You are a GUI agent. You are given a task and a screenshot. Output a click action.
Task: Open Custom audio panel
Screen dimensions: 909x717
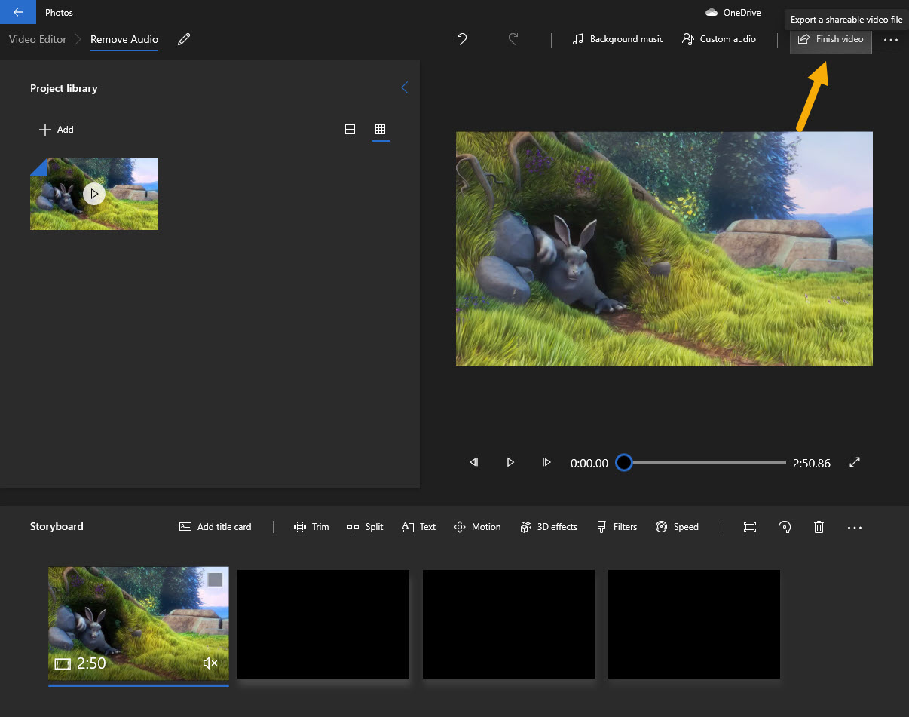pos(719,39)
